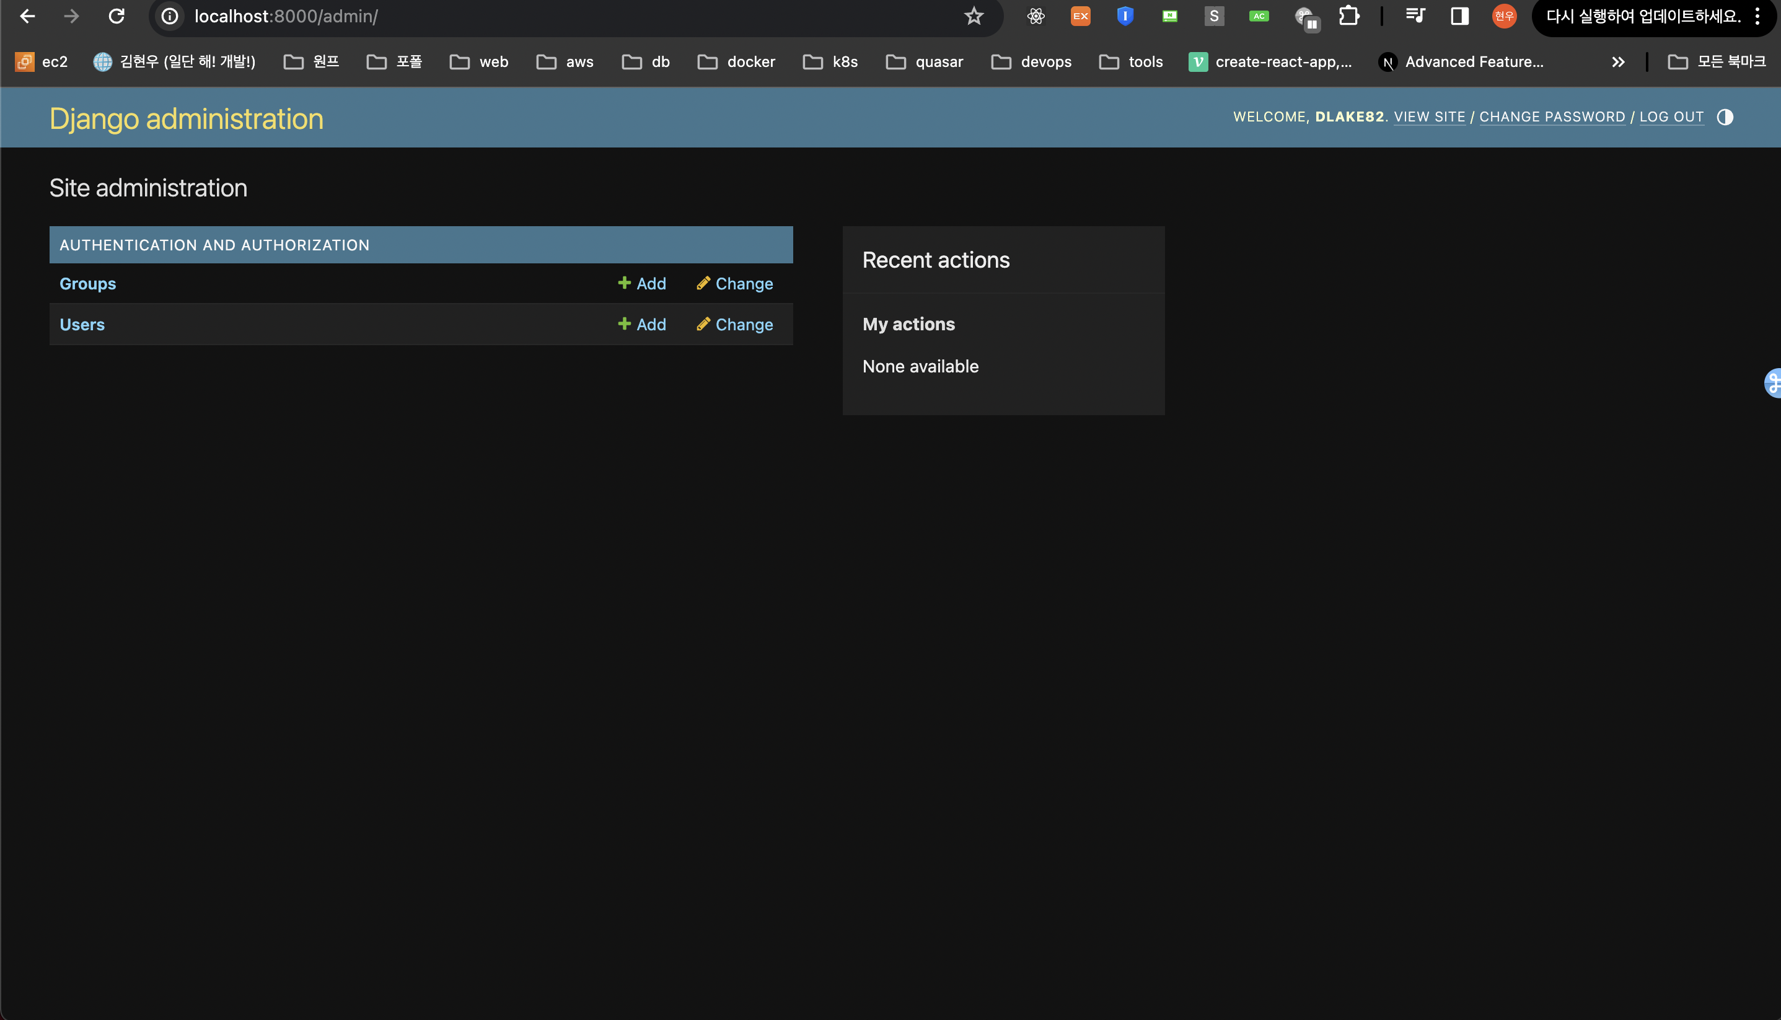Click the site information icon
The image size is (1781, 1020).
click(169, 16)
